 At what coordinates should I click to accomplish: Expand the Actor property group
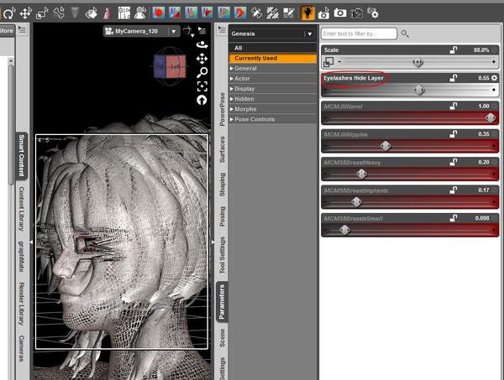272,79
